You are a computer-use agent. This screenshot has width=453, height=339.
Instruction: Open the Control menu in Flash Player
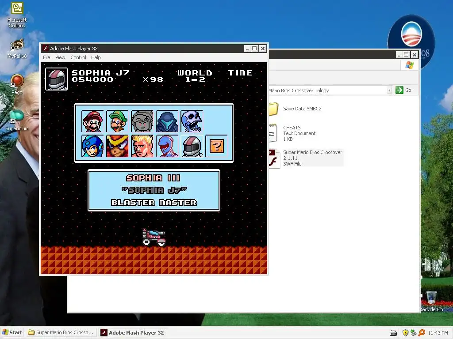click(78, 57)
